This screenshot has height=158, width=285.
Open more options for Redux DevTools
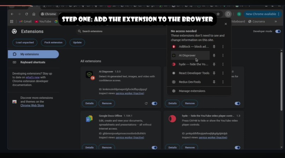click(x=223, y=82)
